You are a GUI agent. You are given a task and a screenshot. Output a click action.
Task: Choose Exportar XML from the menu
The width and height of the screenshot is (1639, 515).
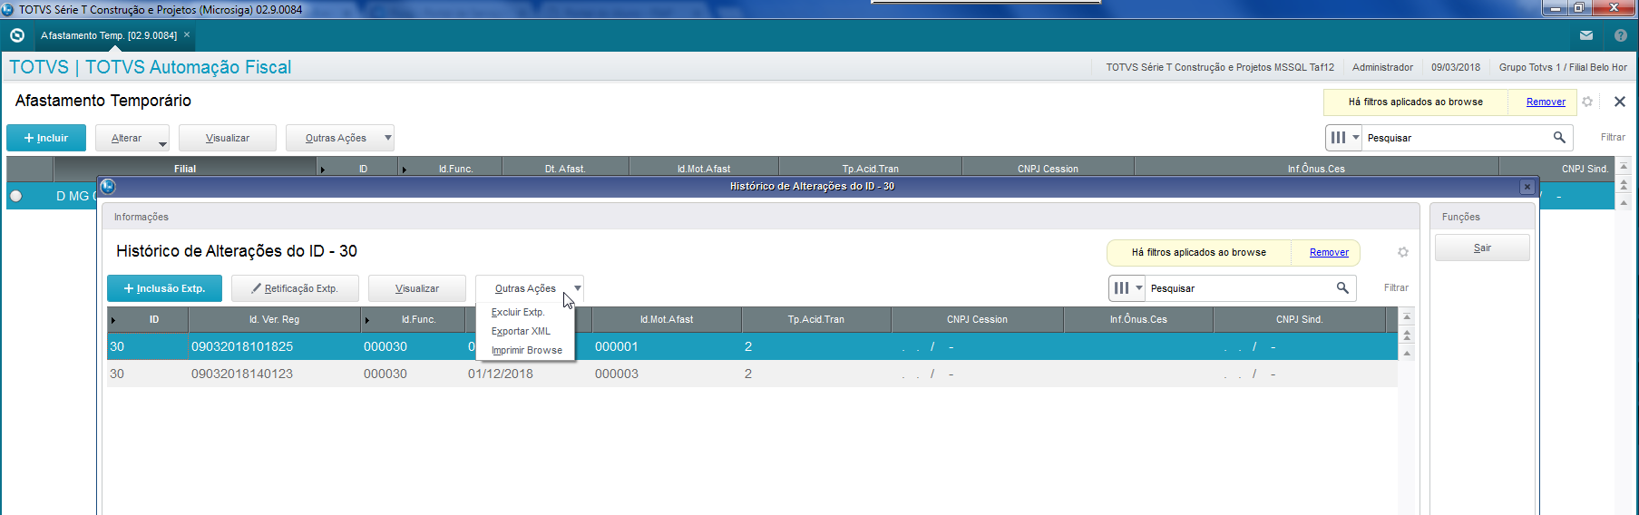521,331
